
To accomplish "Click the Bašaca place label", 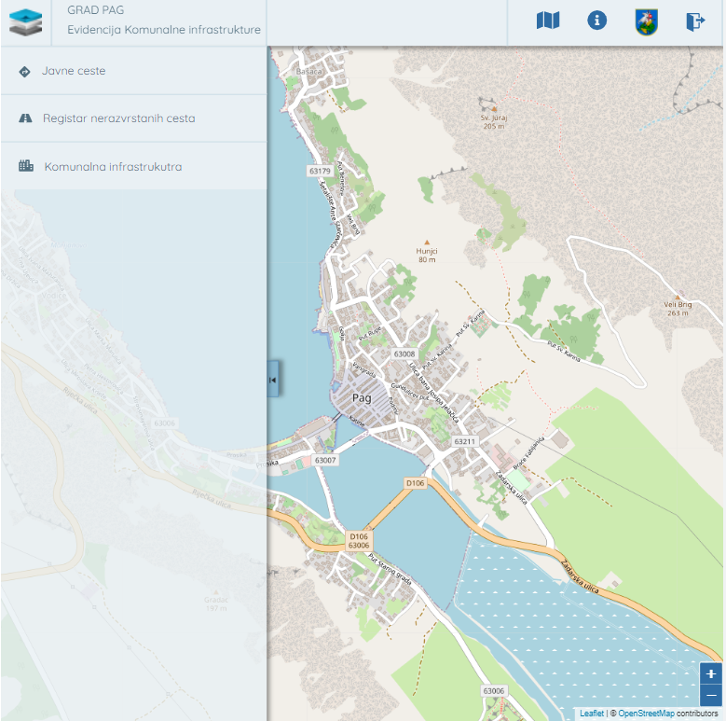I will (x=308, y=72).
